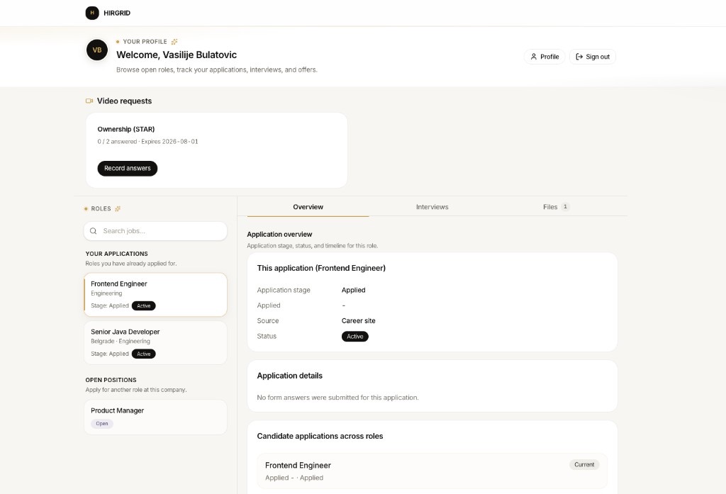This screenshot has width=726, height=494.
Task: Click 'This application (Frontend Engineer)' heading
Action: [321, 268]
